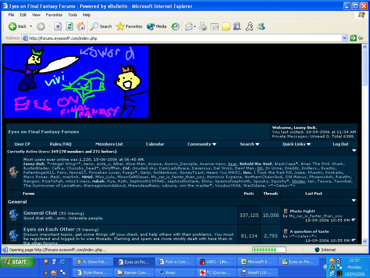Expand the Community dropdown
Viewport: 370px width, 278px height.
(202, 144)
